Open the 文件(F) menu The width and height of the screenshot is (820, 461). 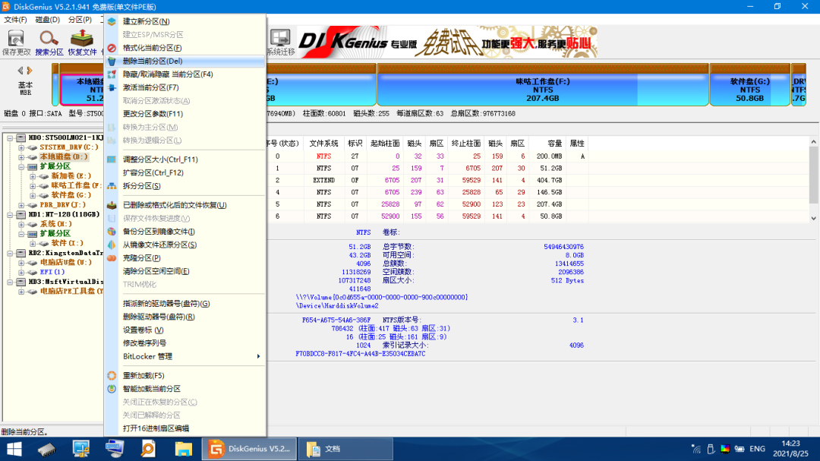15,19
